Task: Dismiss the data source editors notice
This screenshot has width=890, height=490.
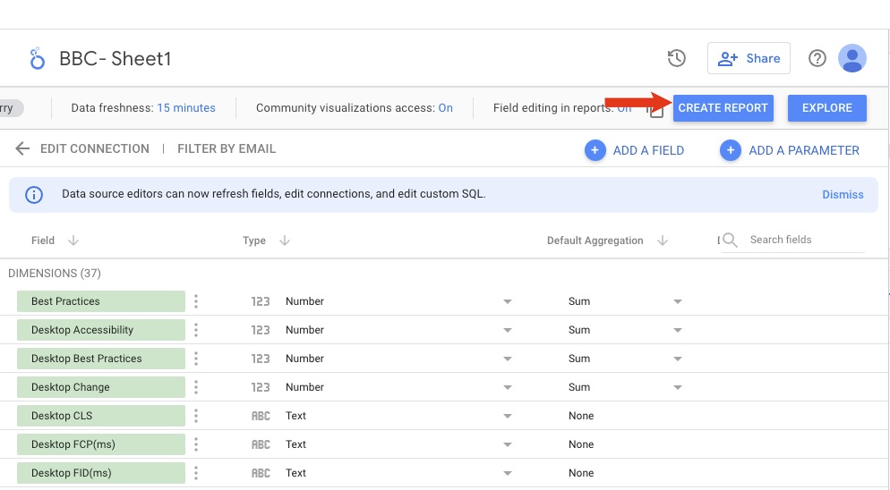Action: tap(843, 194)
